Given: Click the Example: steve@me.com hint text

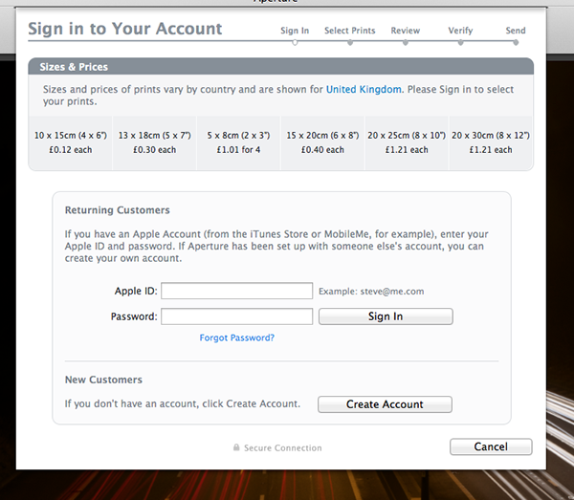Looking at the screenshot, I should pos(371,292).
